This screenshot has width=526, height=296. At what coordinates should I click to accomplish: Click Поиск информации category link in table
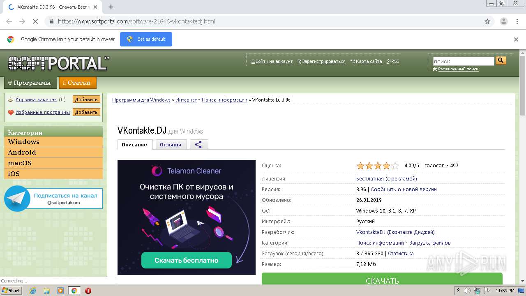(x=380, y=243)
